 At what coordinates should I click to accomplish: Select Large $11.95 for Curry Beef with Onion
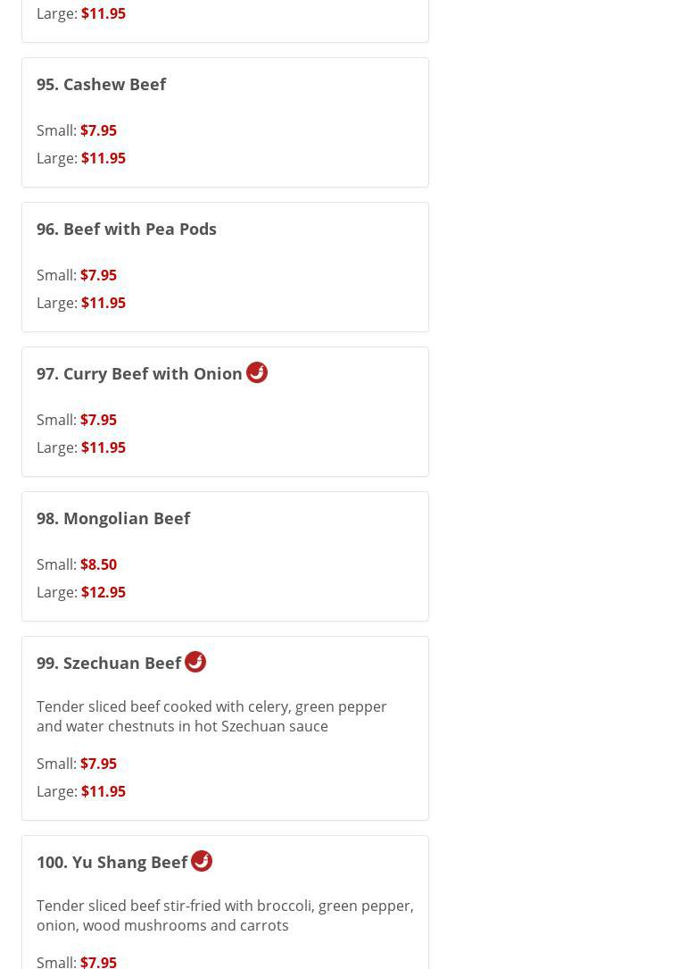(x=103, y=447)
